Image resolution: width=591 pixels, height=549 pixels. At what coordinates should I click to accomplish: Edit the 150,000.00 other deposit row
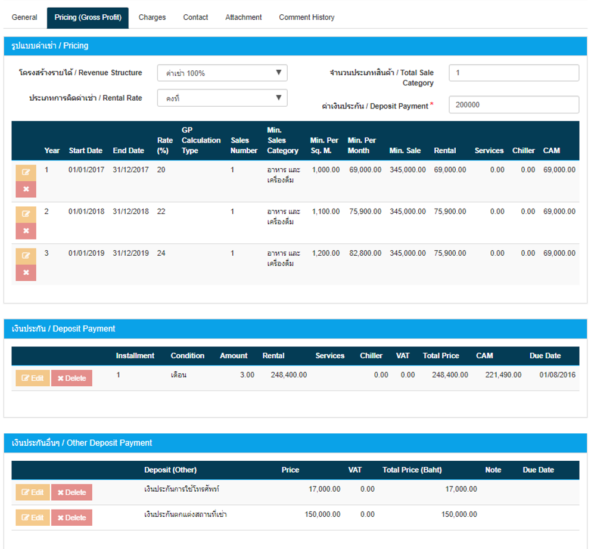tap(33, 517)
